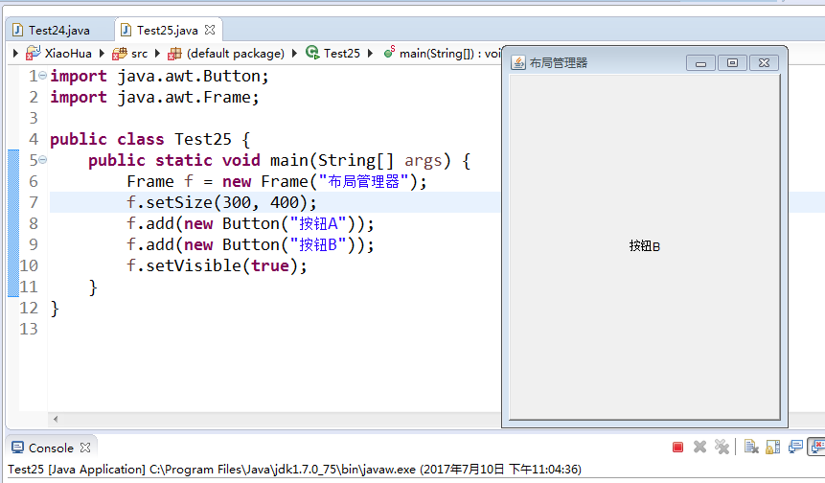
Task: Click the XiaoHua project icon in breadcrumb
Action: tap(34, 53)
